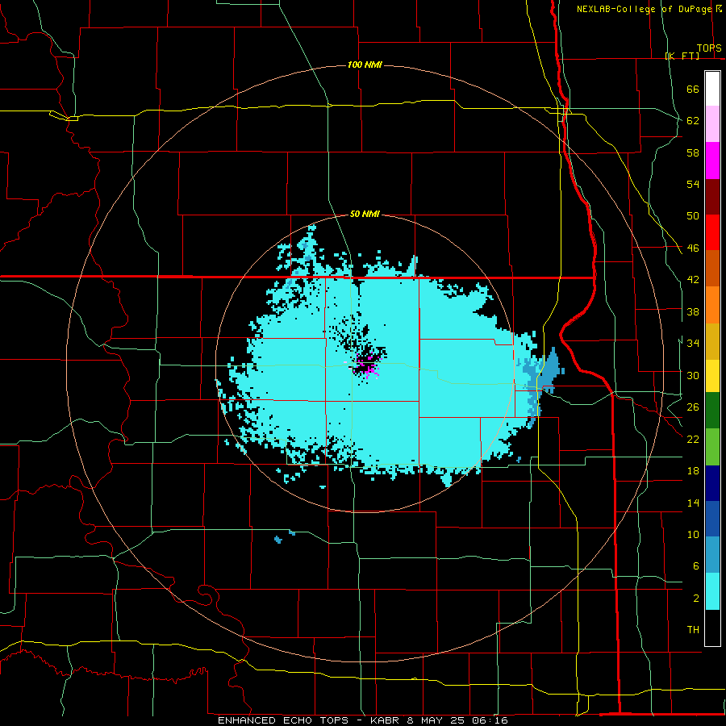Click the K FT units label

tap(682, 56)
